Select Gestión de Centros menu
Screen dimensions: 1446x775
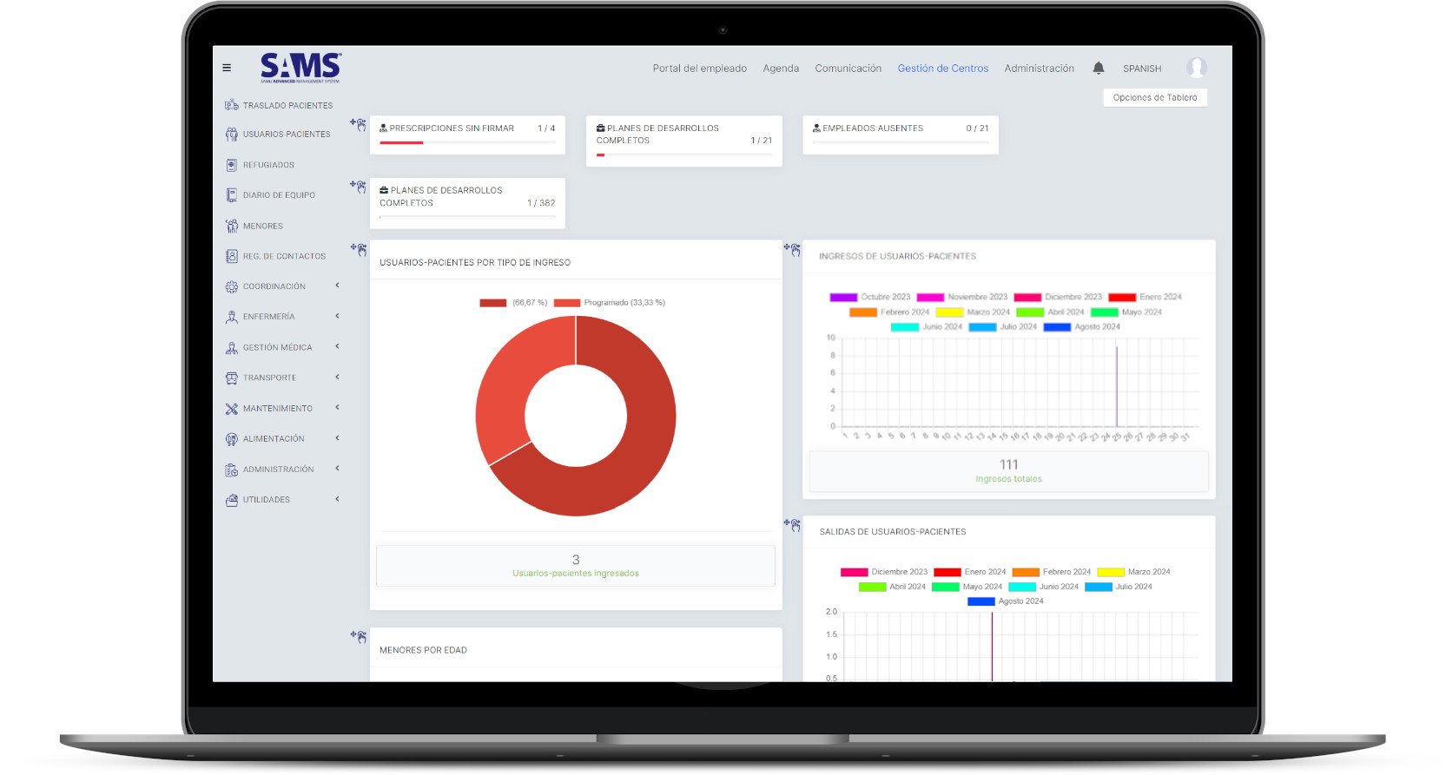pyautogui.click(x=943, y=69)
